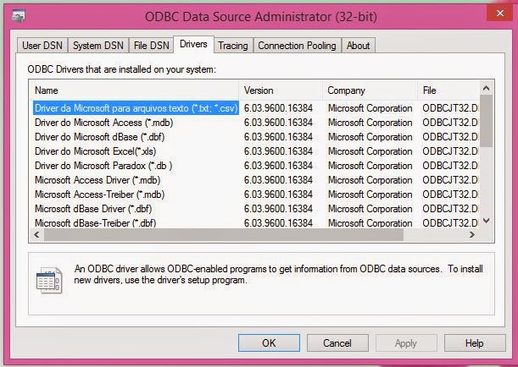This screenshot has height=367, width=518.
Task: Click the Company column header
Action: point(369,90)
